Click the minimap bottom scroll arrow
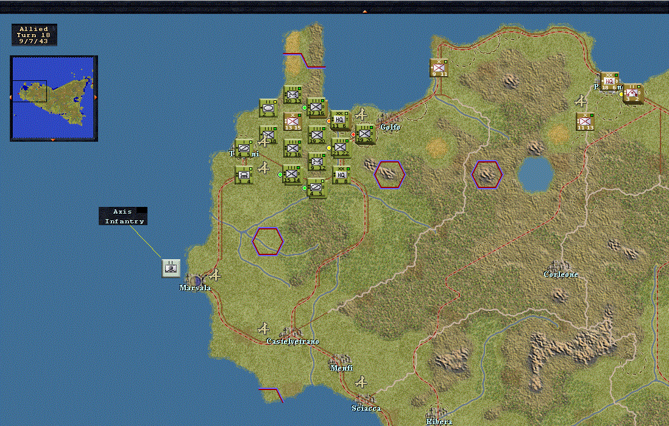669x426 pixels. click(53, 140)
